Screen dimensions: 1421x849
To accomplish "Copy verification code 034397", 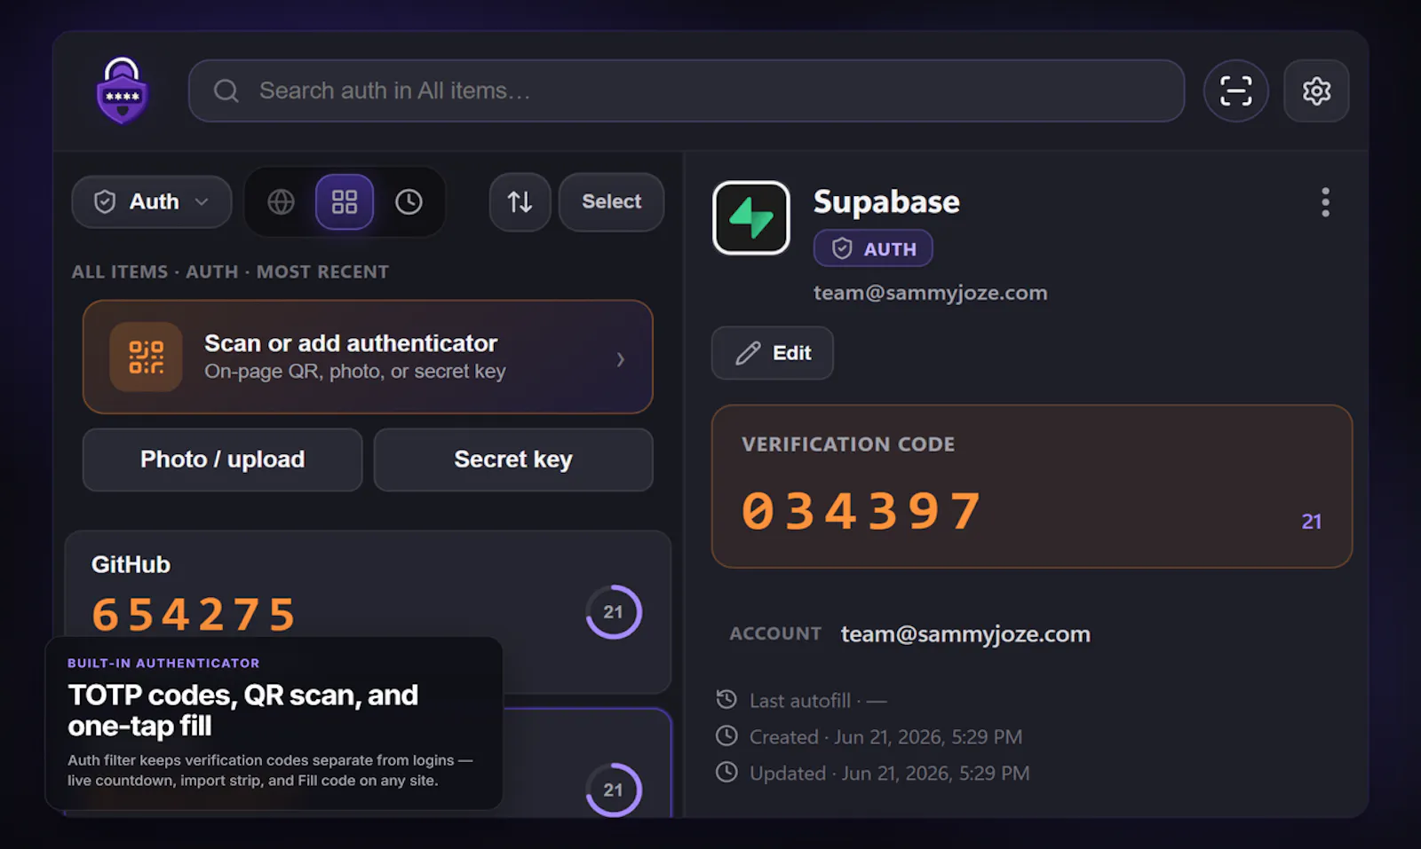I will pos(861,512).
